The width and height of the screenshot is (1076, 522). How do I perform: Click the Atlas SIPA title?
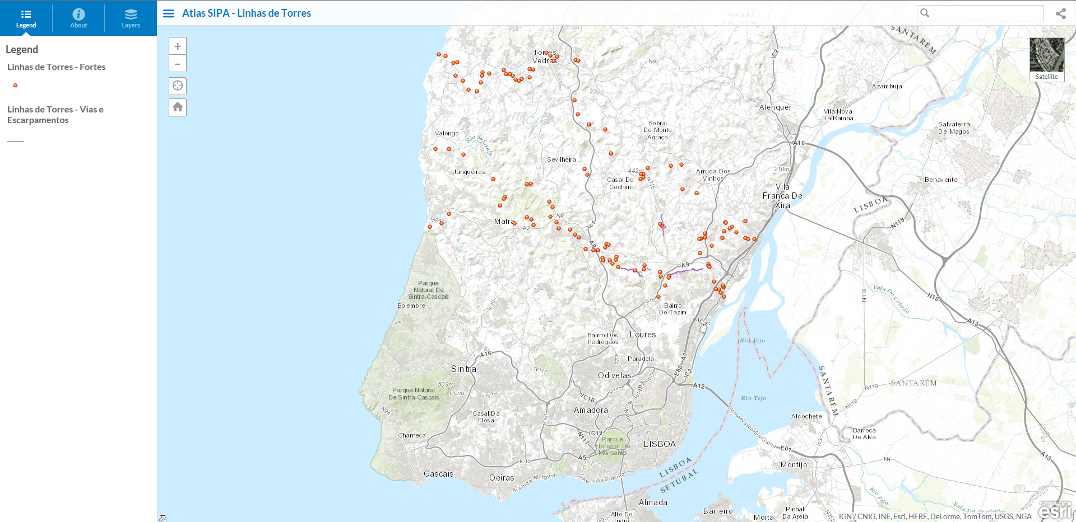click(x=246, y=13)
